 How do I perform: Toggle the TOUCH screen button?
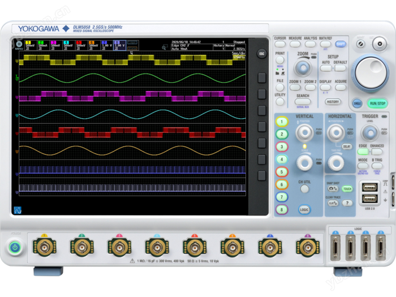tap(347, 188)
